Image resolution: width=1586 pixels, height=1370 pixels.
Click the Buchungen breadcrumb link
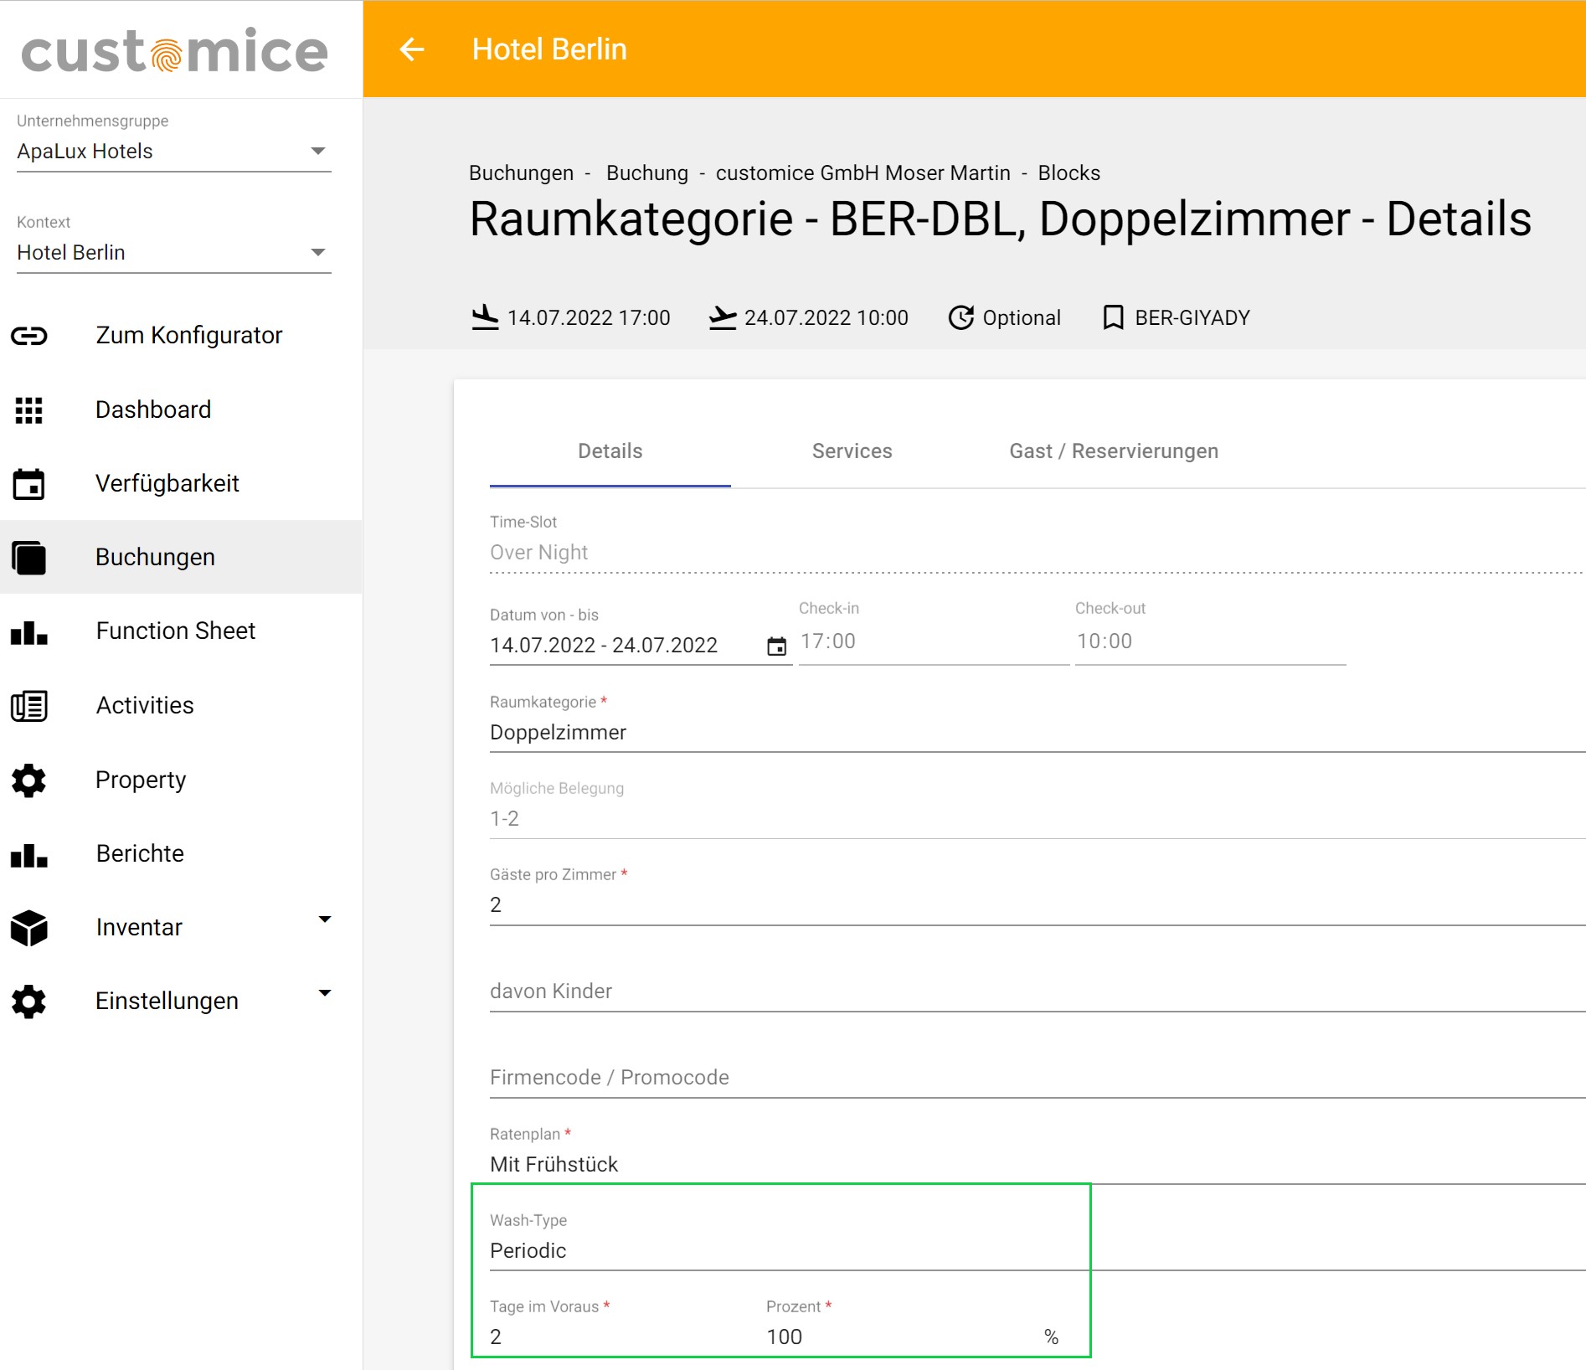[521, 173]
